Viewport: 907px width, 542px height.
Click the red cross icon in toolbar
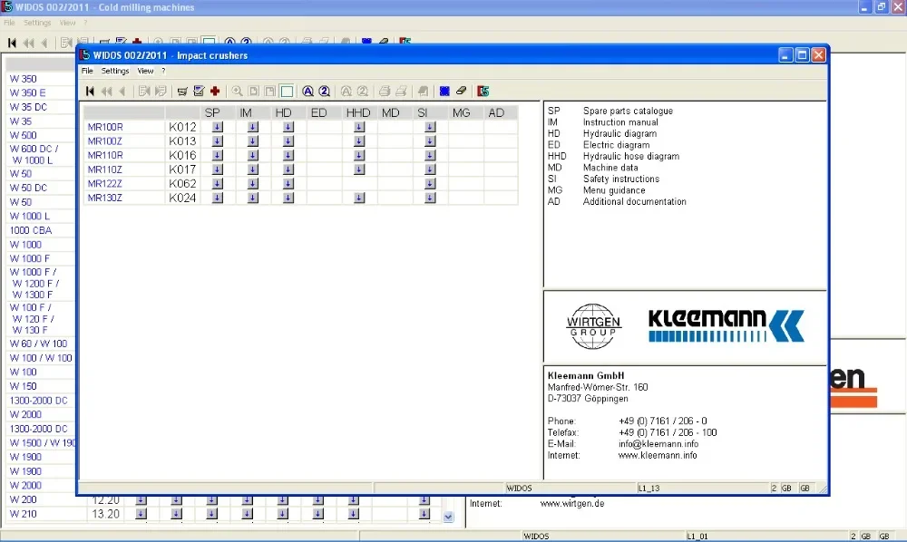click(215, 91)
